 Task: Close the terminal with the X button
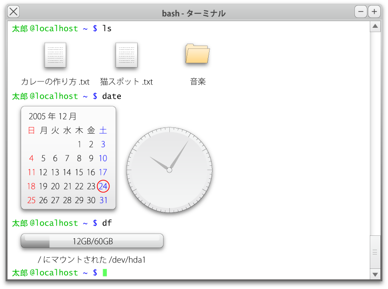(x=14, y=12)
